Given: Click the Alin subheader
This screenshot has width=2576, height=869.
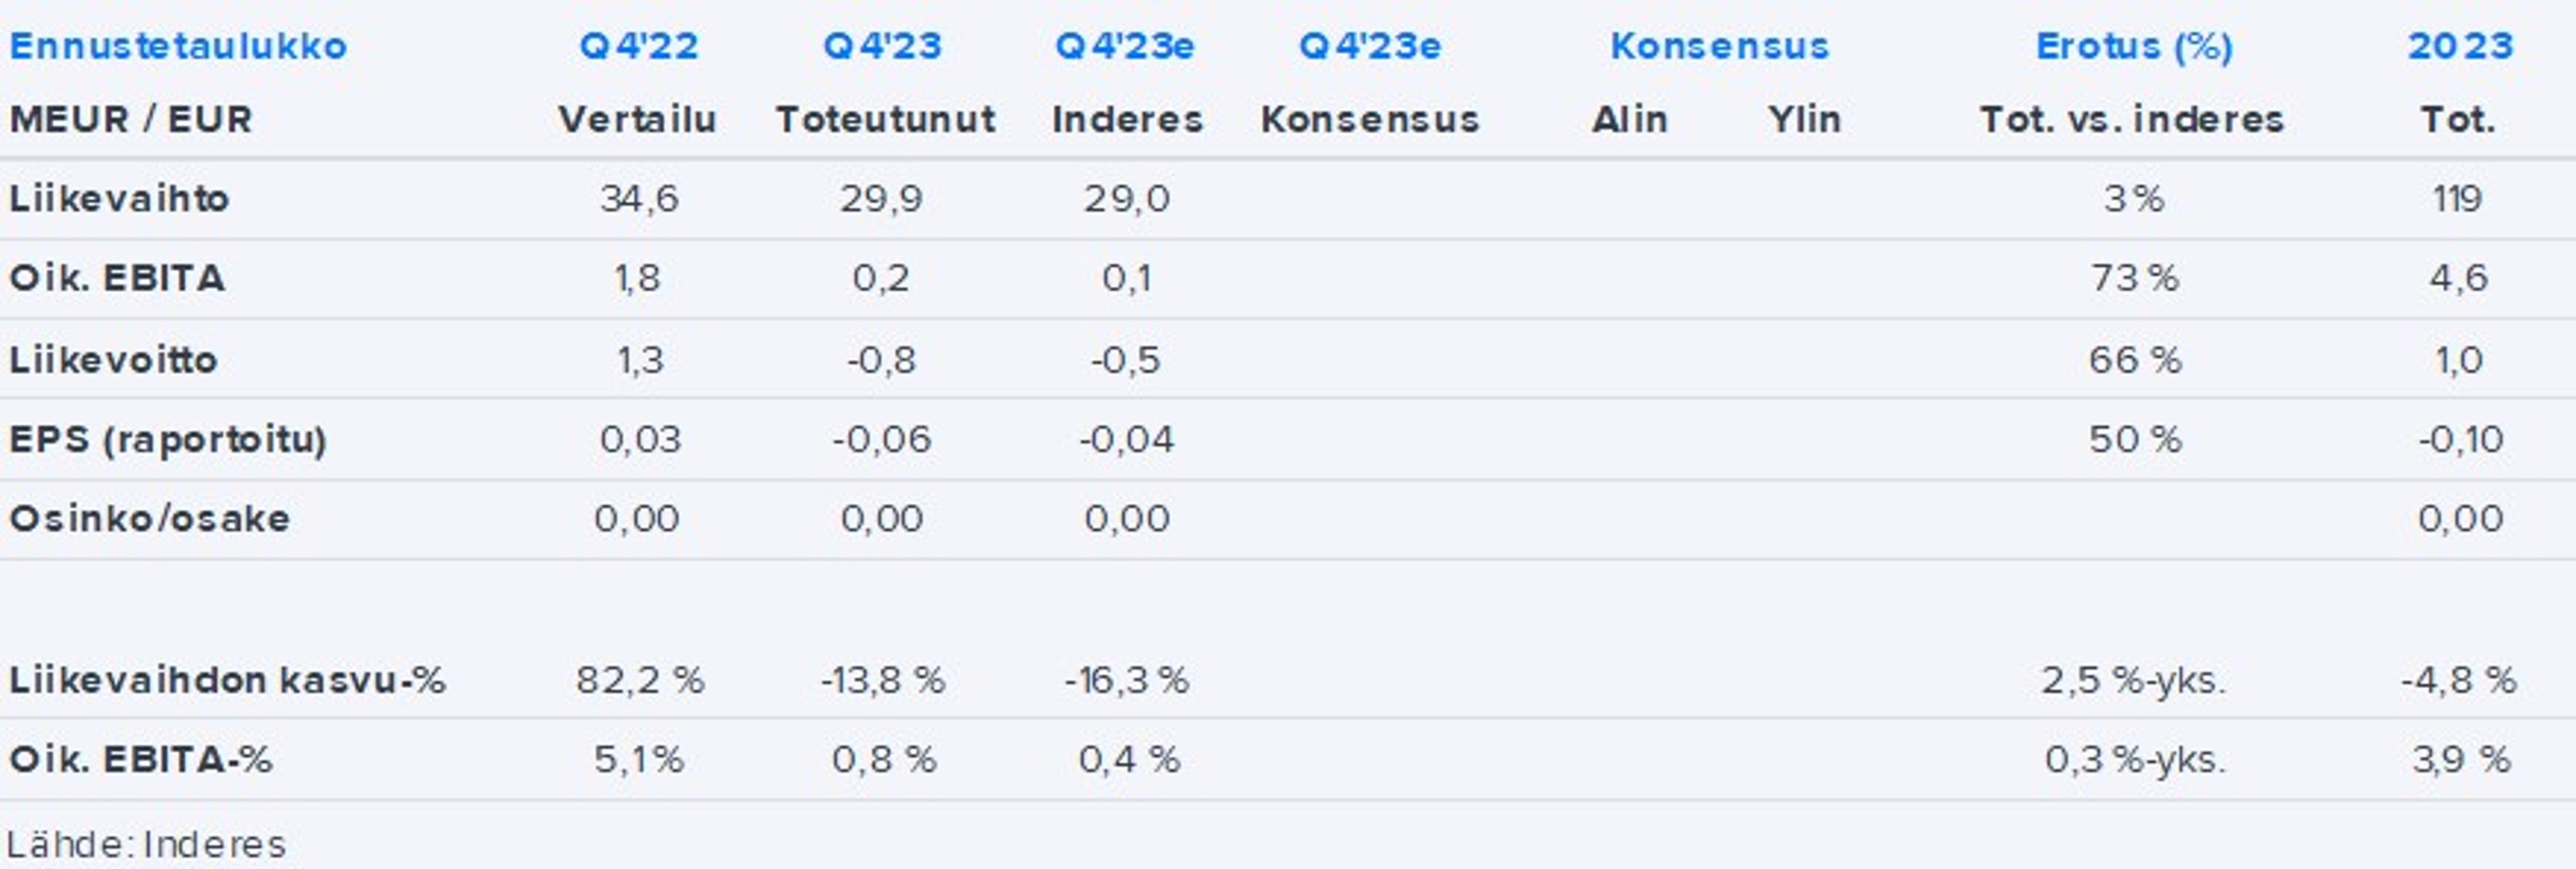Looking at the screenshot, I should click(x=1630, y=120).
